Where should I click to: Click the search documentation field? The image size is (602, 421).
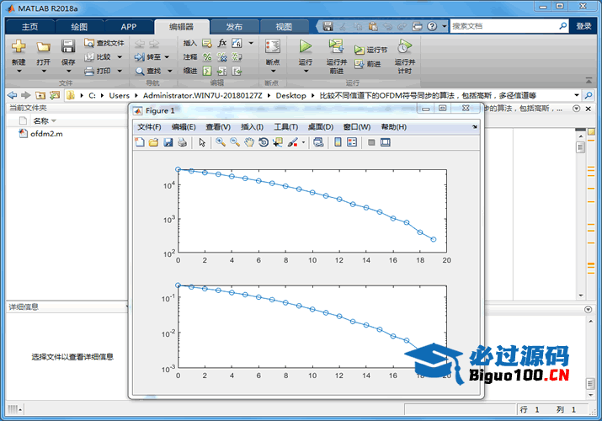(503, 26)
